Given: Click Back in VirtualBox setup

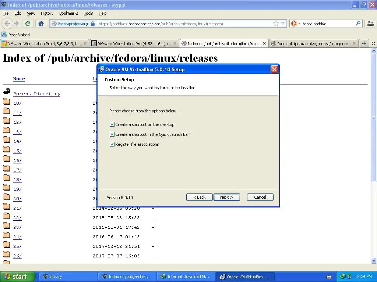Looking at the screenshot, I should pyautogui.click(x=199, y=197).
